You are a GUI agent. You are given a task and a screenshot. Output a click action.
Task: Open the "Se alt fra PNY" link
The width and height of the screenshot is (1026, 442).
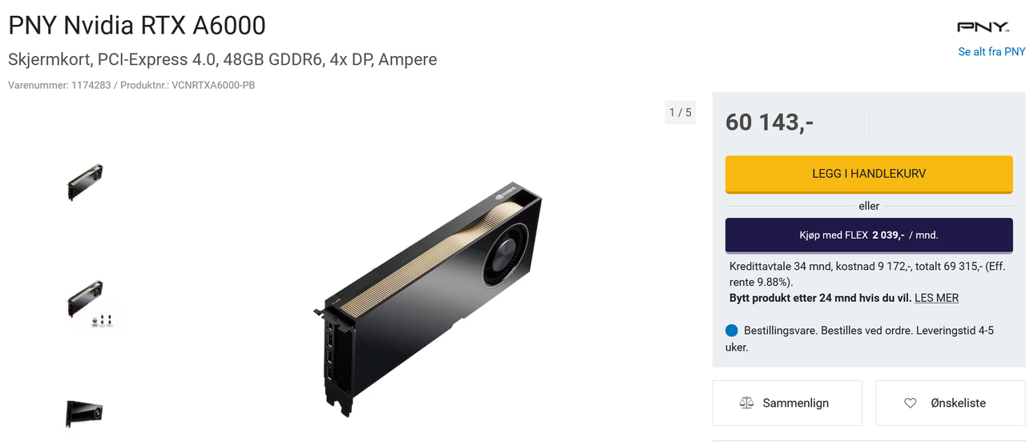pyautogui.click(x=992, y=52)
